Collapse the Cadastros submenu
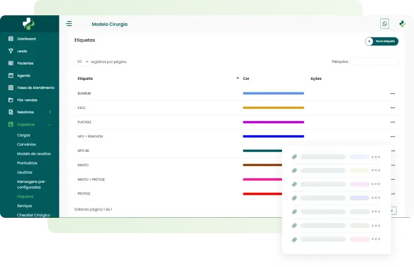The width and height of the screenshot is (414, 267). click(50, 125)
